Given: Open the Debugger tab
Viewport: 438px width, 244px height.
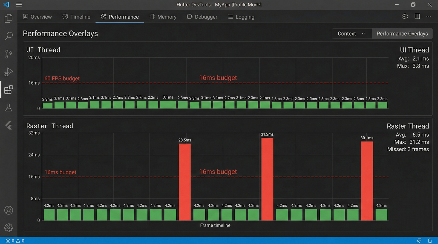Looking at the screenshot, I should point(202,17).
